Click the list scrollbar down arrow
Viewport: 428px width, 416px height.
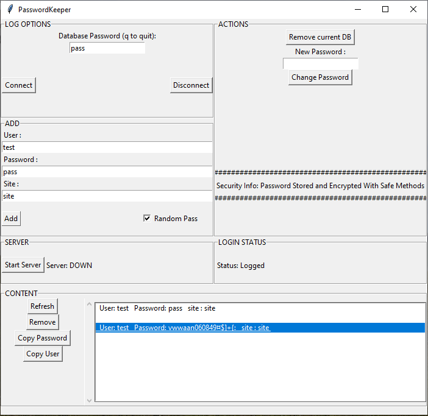tap(89, 400)
